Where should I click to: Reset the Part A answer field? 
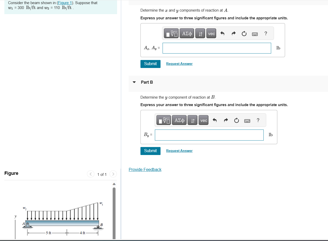(244, 33)
